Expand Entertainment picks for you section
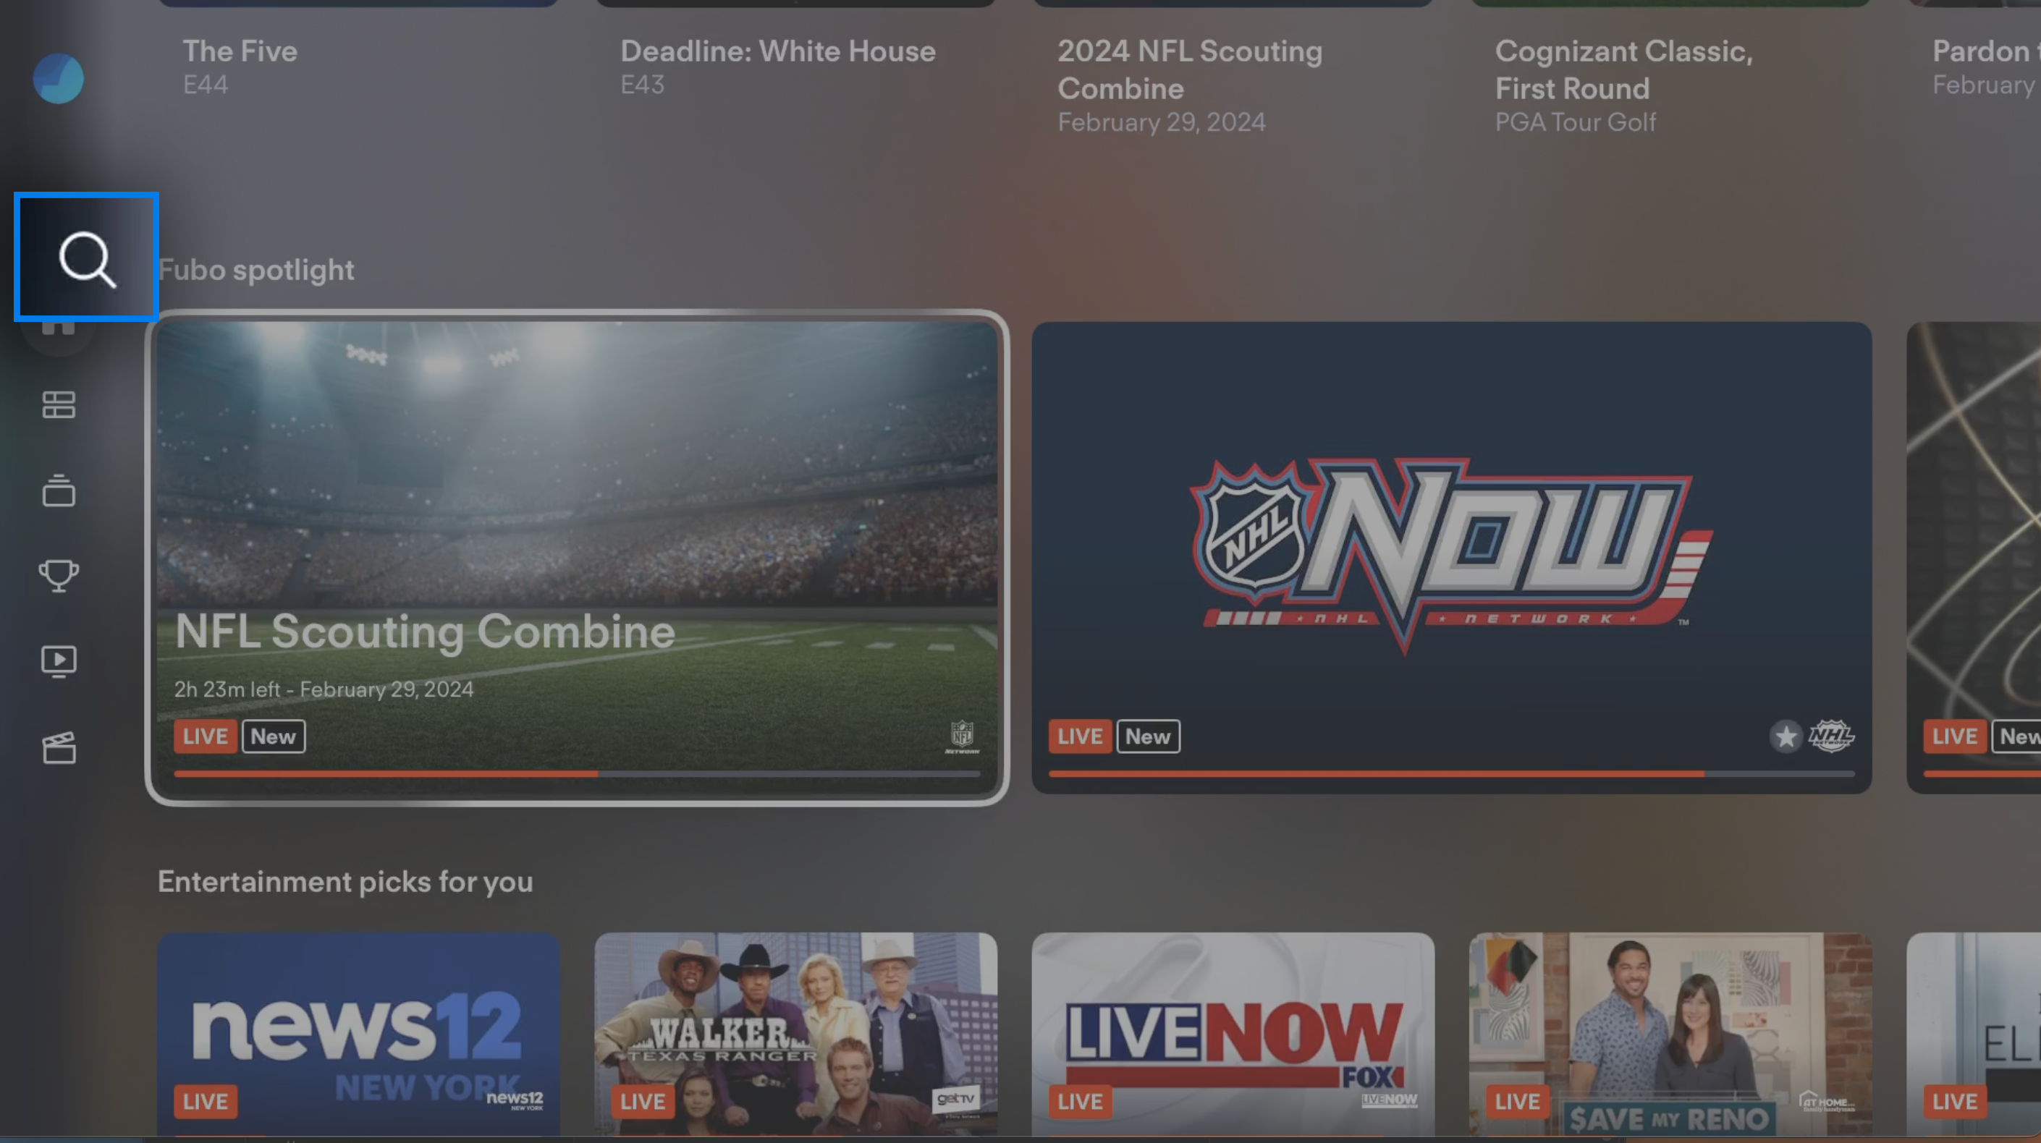Viewport: 2041px width, 1143px height. (x=345, y=881)
